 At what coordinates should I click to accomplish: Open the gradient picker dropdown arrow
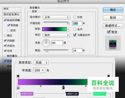[x=68, y=29]
